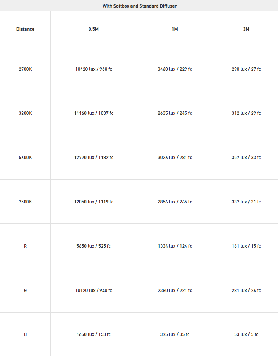278x361 pixels.
Task: Click the G row label
Action: click(25, 291)
